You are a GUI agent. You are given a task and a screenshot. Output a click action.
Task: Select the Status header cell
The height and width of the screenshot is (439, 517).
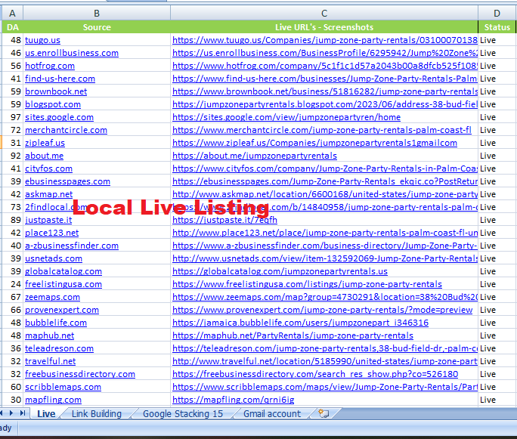click(x=497, y=27)
